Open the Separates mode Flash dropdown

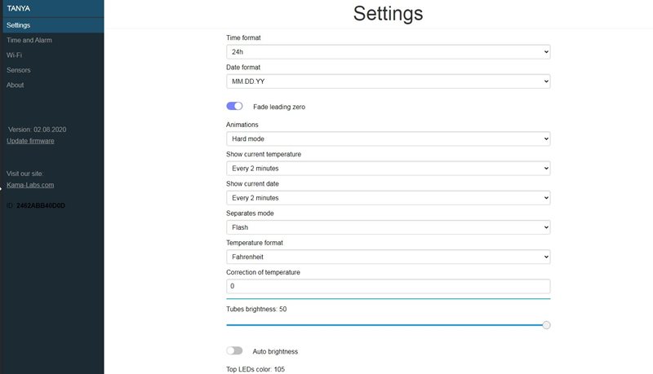coord(389,227)
